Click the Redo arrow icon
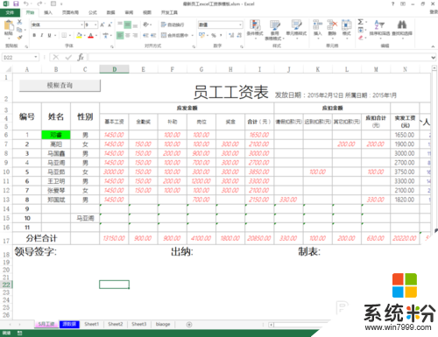The width and height of the screenshot is (438, 337). point(39,4)
